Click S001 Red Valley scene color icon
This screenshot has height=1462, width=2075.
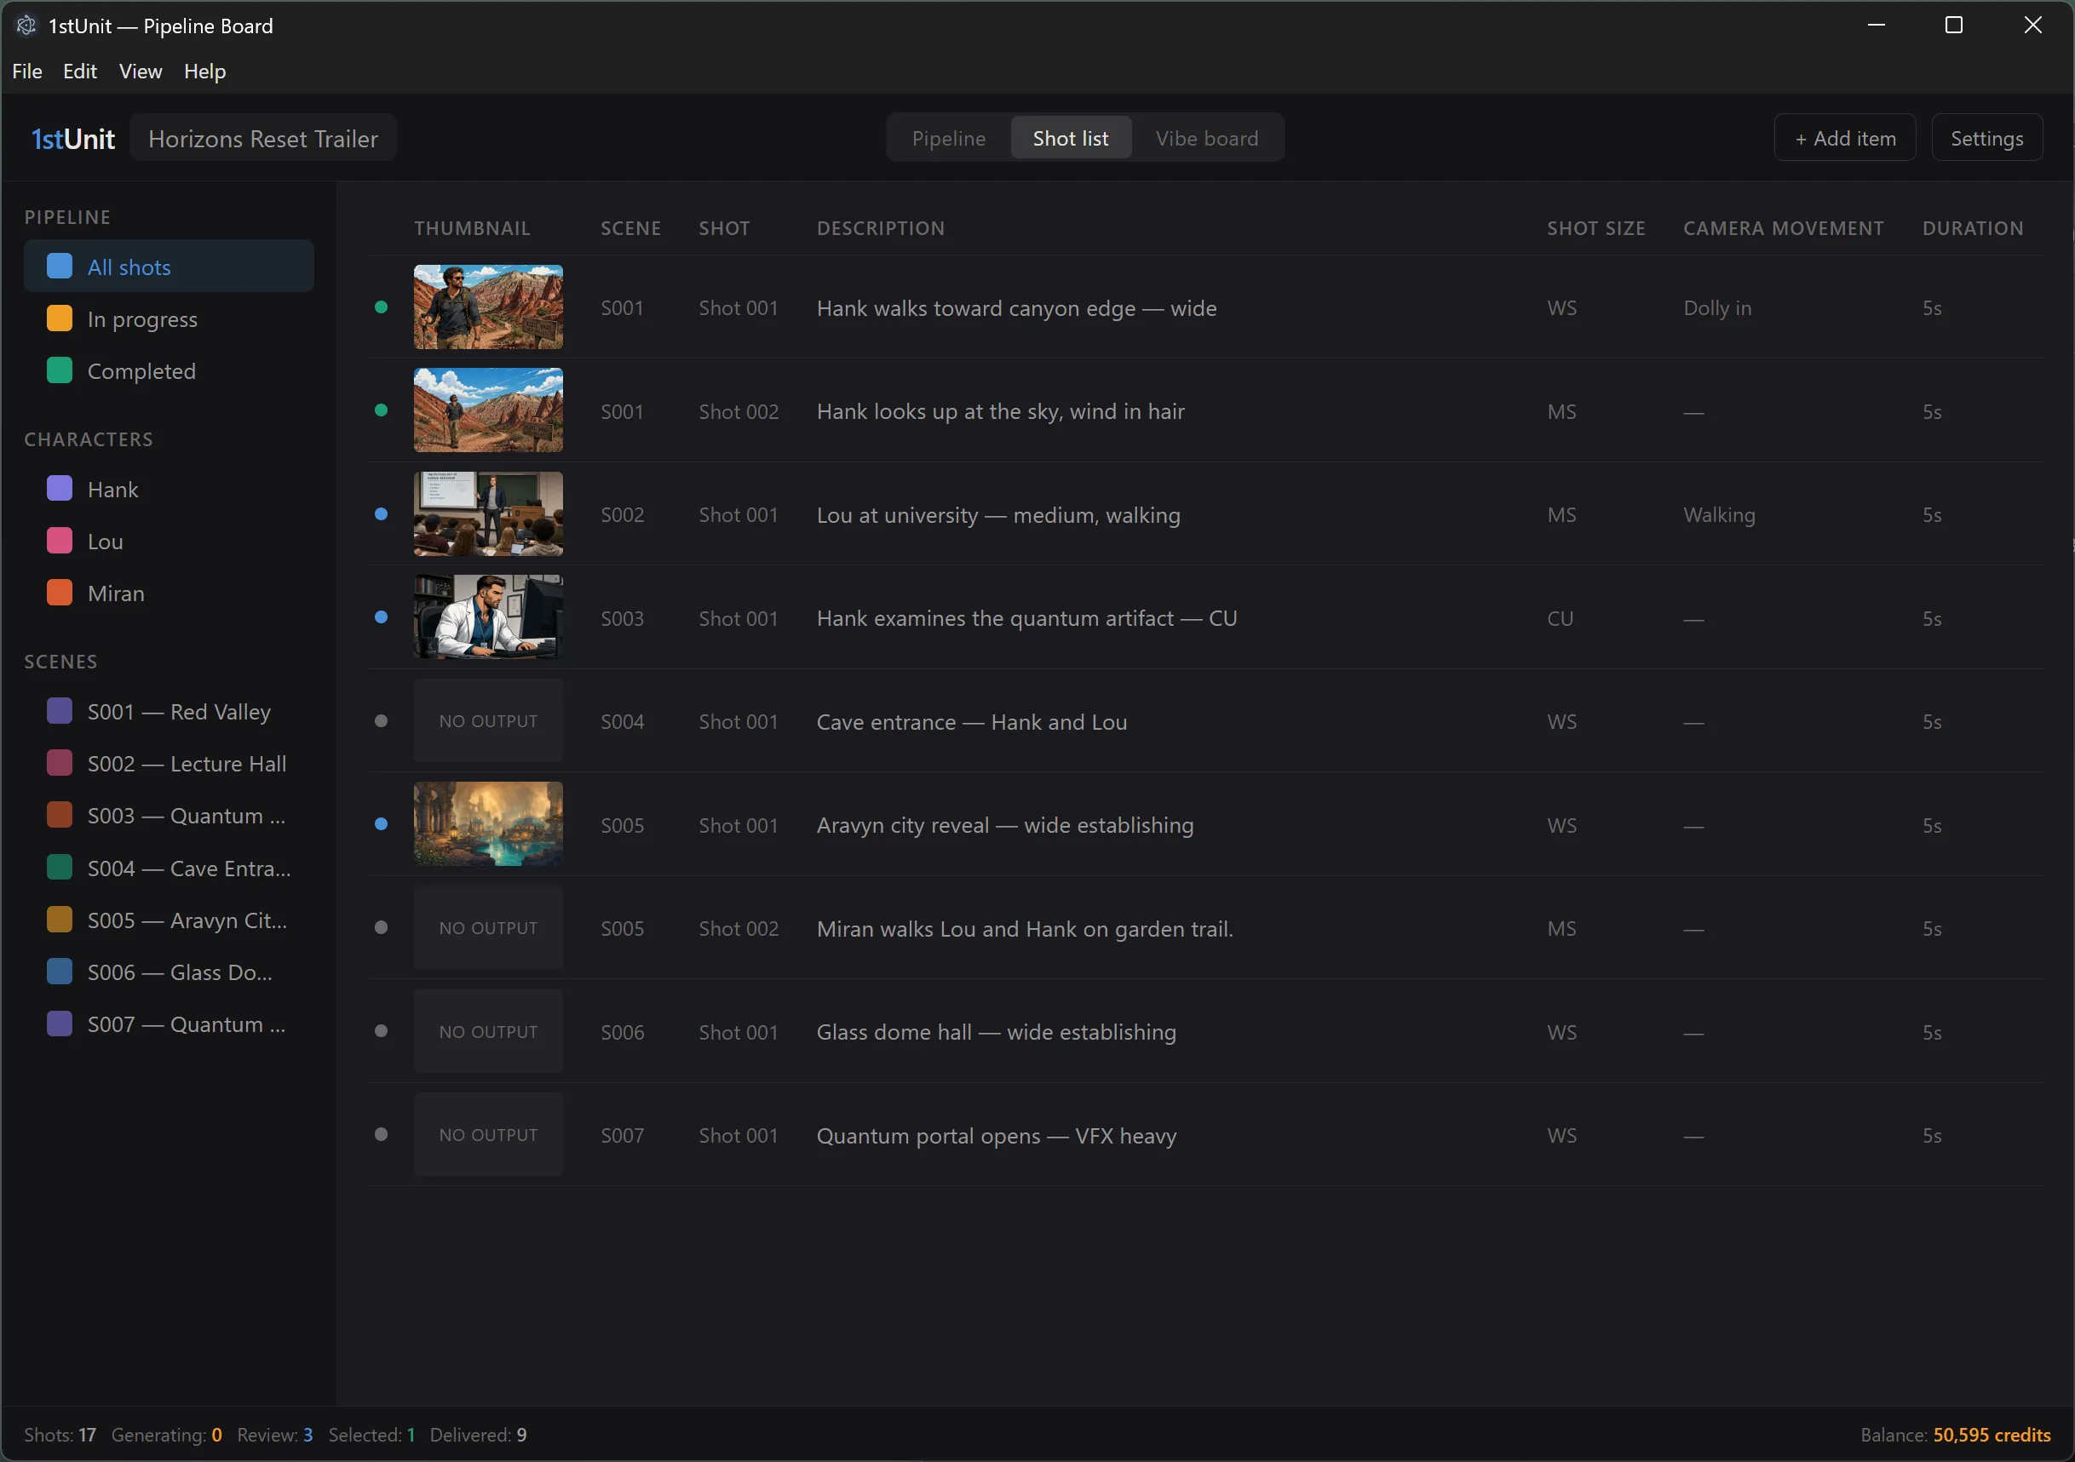click(60, 710)
